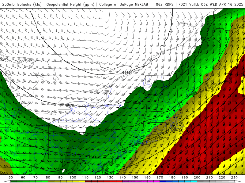Click the 60 label on the color scale
Image resolution: width=245 pixels, height=183 pixels.
pyautogui.click(x=23, y=178)
